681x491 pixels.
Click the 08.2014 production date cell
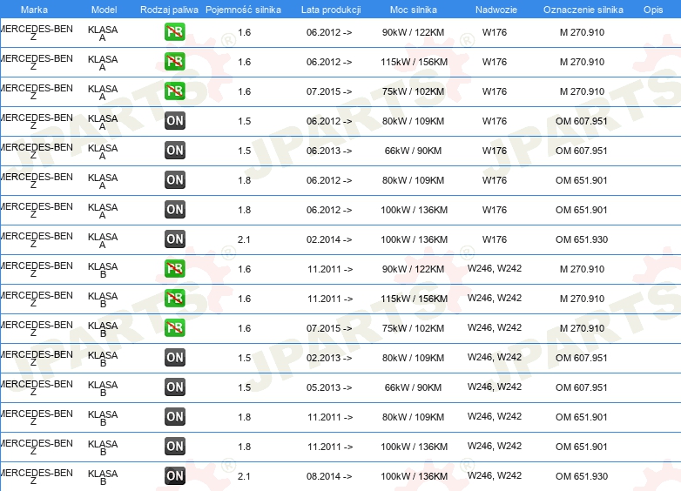329,476
